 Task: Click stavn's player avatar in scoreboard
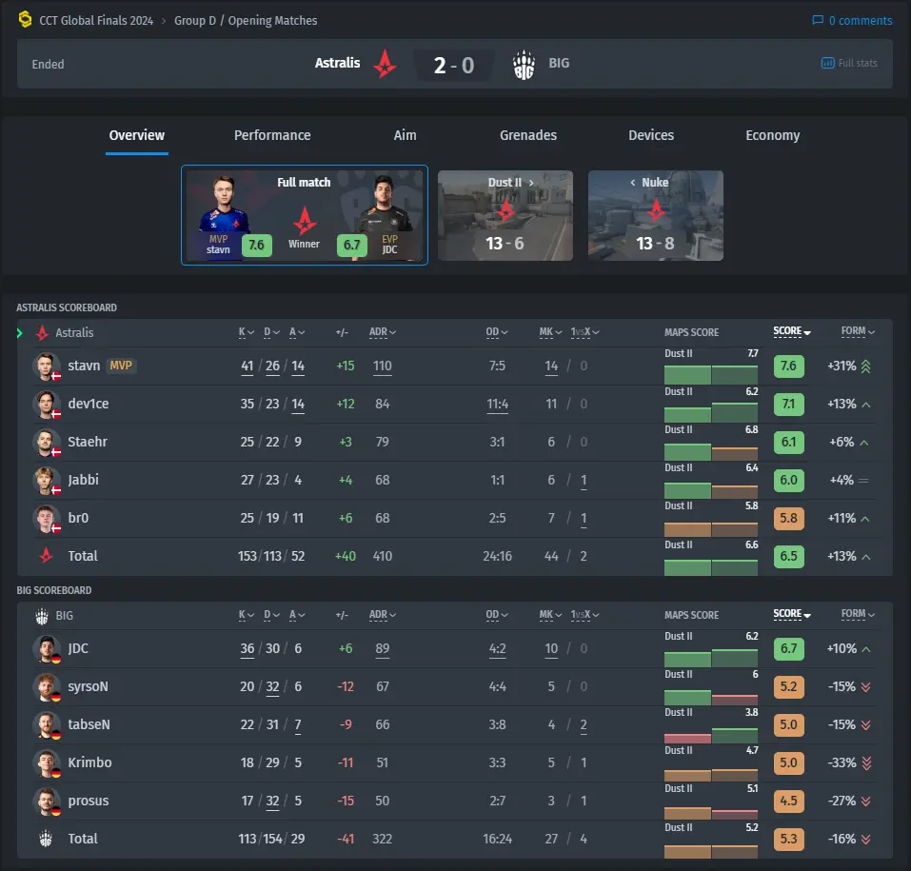point(46,366)
